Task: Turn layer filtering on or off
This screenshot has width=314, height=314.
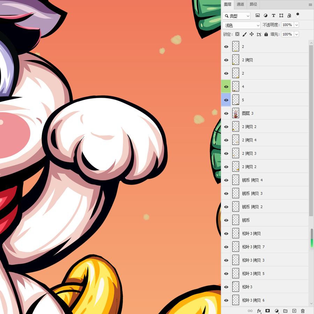Action: [298, 15]
